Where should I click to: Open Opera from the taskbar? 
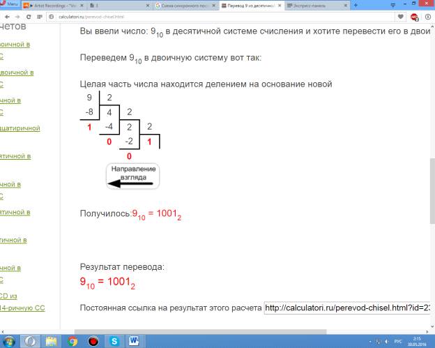tap(30, 341)
